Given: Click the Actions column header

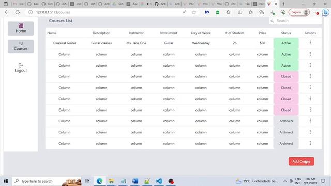Looking at the screenshot, I should [x=310, y=33].
